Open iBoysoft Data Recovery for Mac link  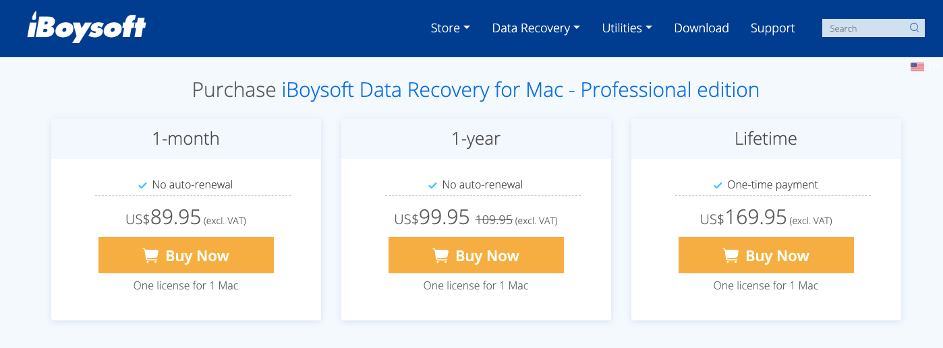pyautogui.click(x=423, y=90)
